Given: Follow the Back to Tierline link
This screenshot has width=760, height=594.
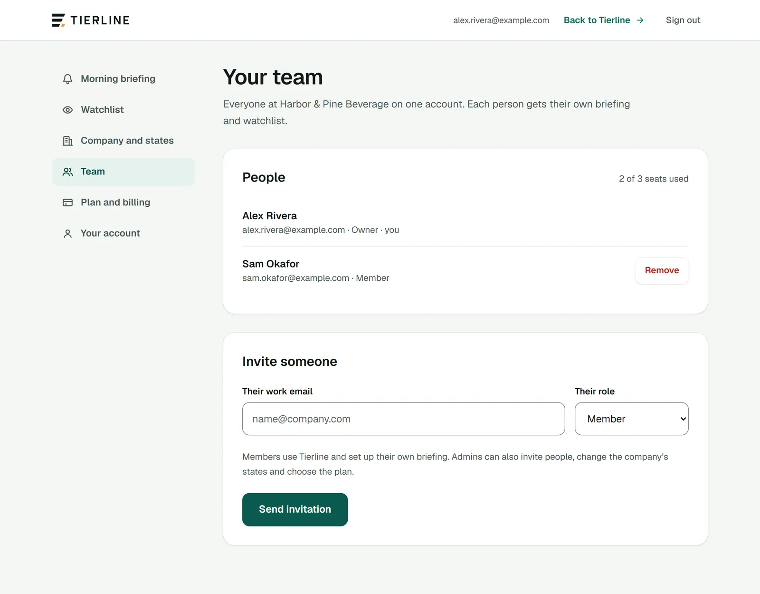Looking at the screenshot, I should tap(604, 20).
